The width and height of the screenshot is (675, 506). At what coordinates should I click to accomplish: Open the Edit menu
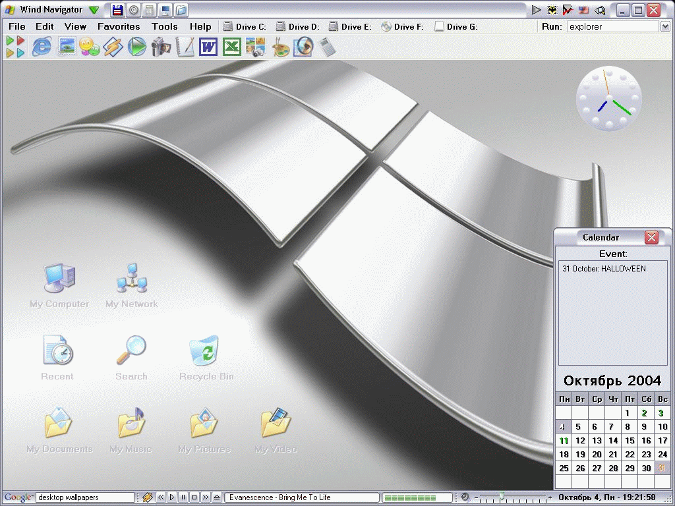pos(44,26)
